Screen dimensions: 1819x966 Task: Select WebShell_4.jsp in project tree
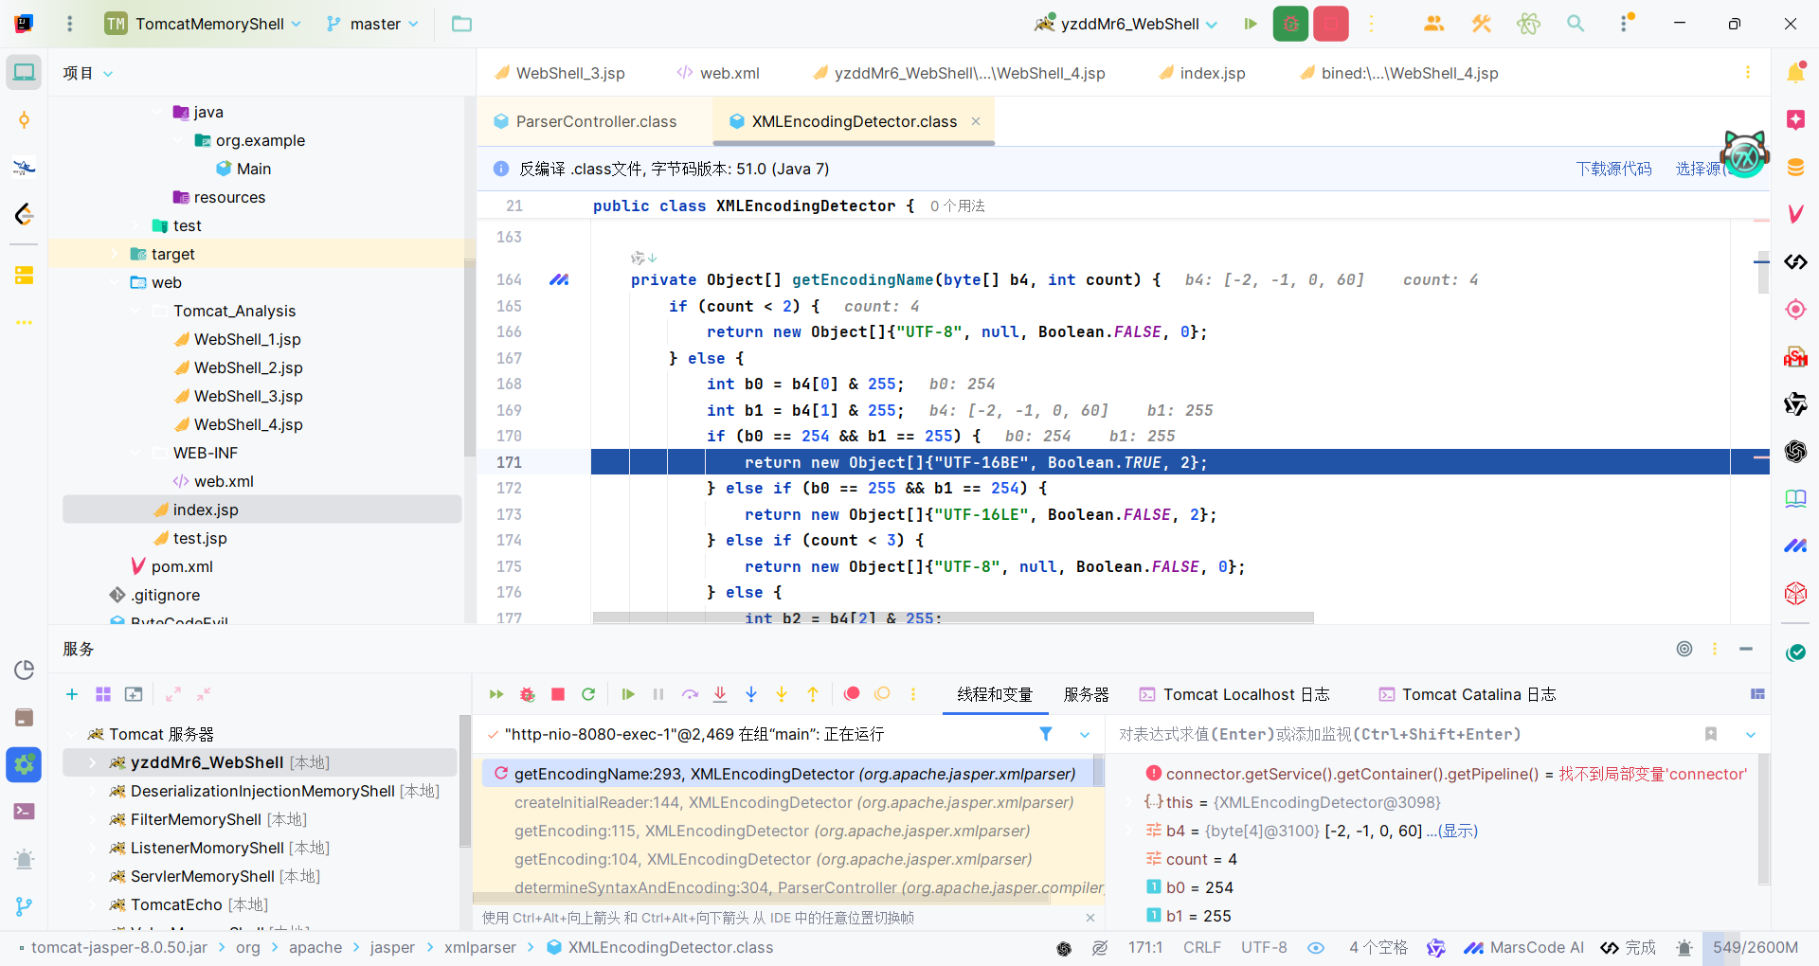click(x=248, y=424)
